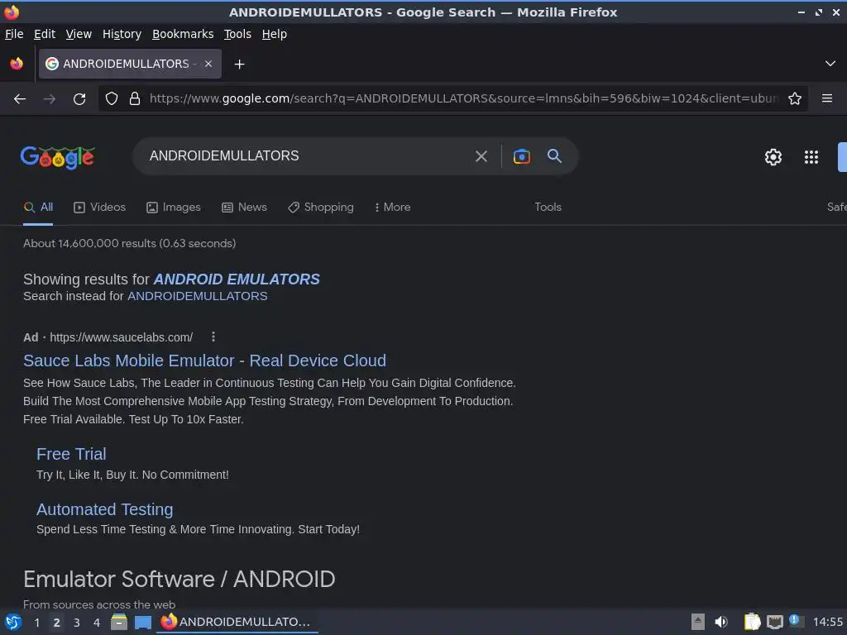Viewport: 847px width, 635px height.
Task: Switch to workspace 3
Action: (77, 623)
